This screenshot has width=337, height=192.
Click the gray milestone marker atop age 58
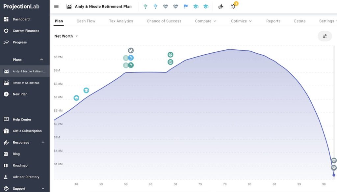point(131,50)
